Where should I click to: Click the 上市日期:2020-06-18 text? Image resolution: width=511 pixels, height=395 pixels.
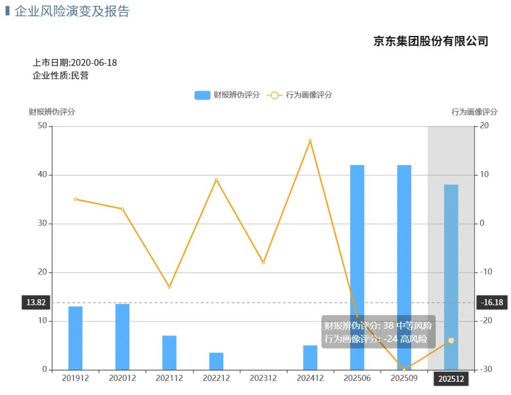(75, 62)
